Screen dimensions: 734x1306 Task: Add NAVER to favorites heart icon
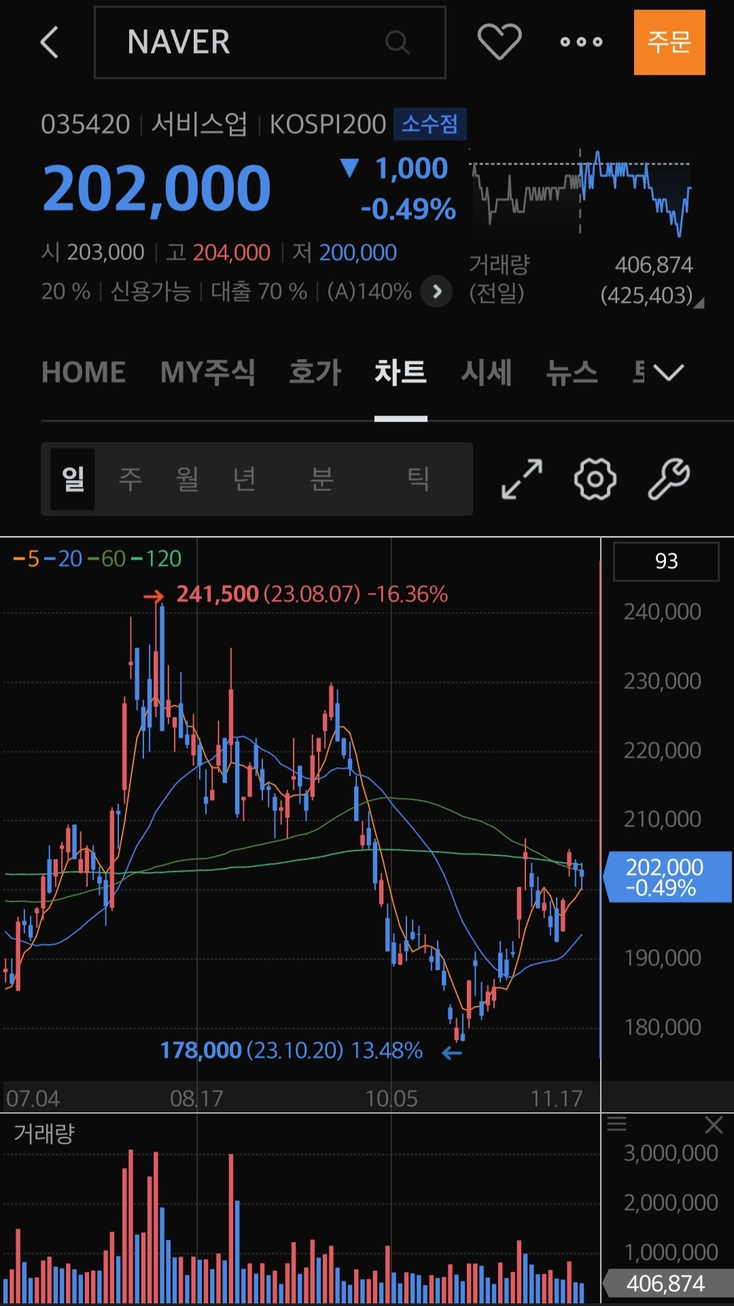pyautogui.click(x=500, y=41)
